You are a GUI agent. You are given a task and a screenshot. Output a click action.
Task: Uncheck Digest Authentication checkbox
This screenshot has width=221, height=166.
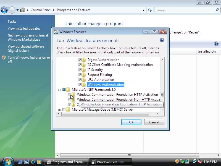click(x=80, y=60)
